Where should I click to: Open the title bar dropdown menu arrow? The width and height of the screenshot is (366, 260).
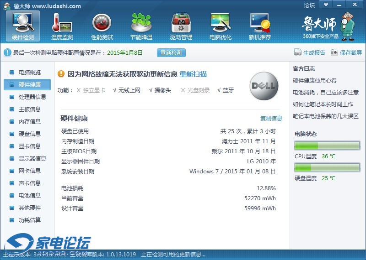pyautogui.click(x=326, y=5)
